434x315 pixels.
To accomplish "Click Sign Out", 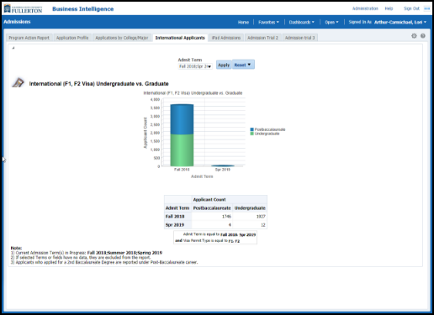I will coord(411,8).
